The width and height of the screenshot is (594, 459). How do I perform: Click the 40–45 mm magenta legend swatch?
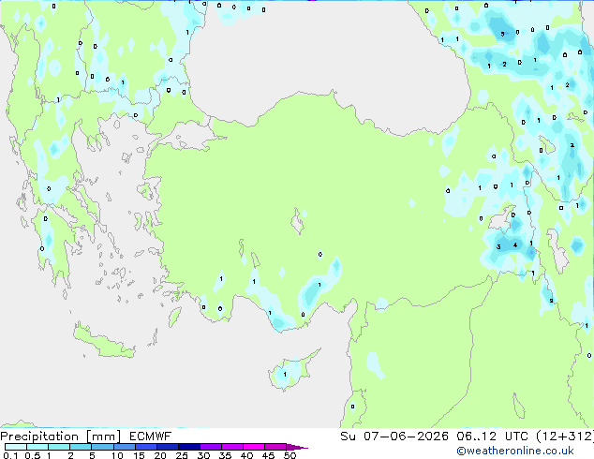pyautogui.click(x=254, y=447)
